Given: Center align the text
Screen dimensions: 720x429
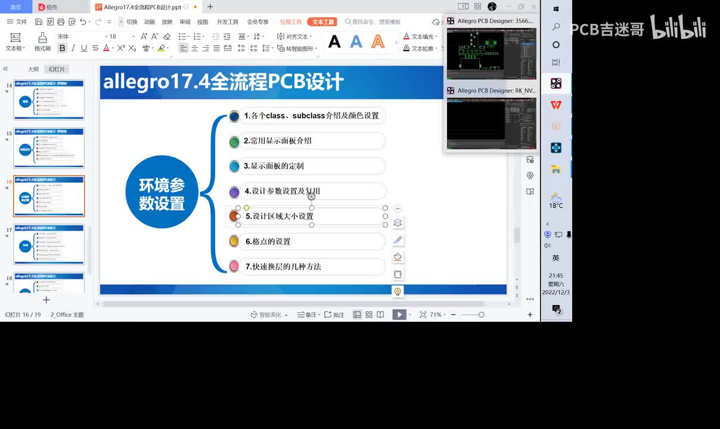Looking at the screenshot, I should 195,48.
